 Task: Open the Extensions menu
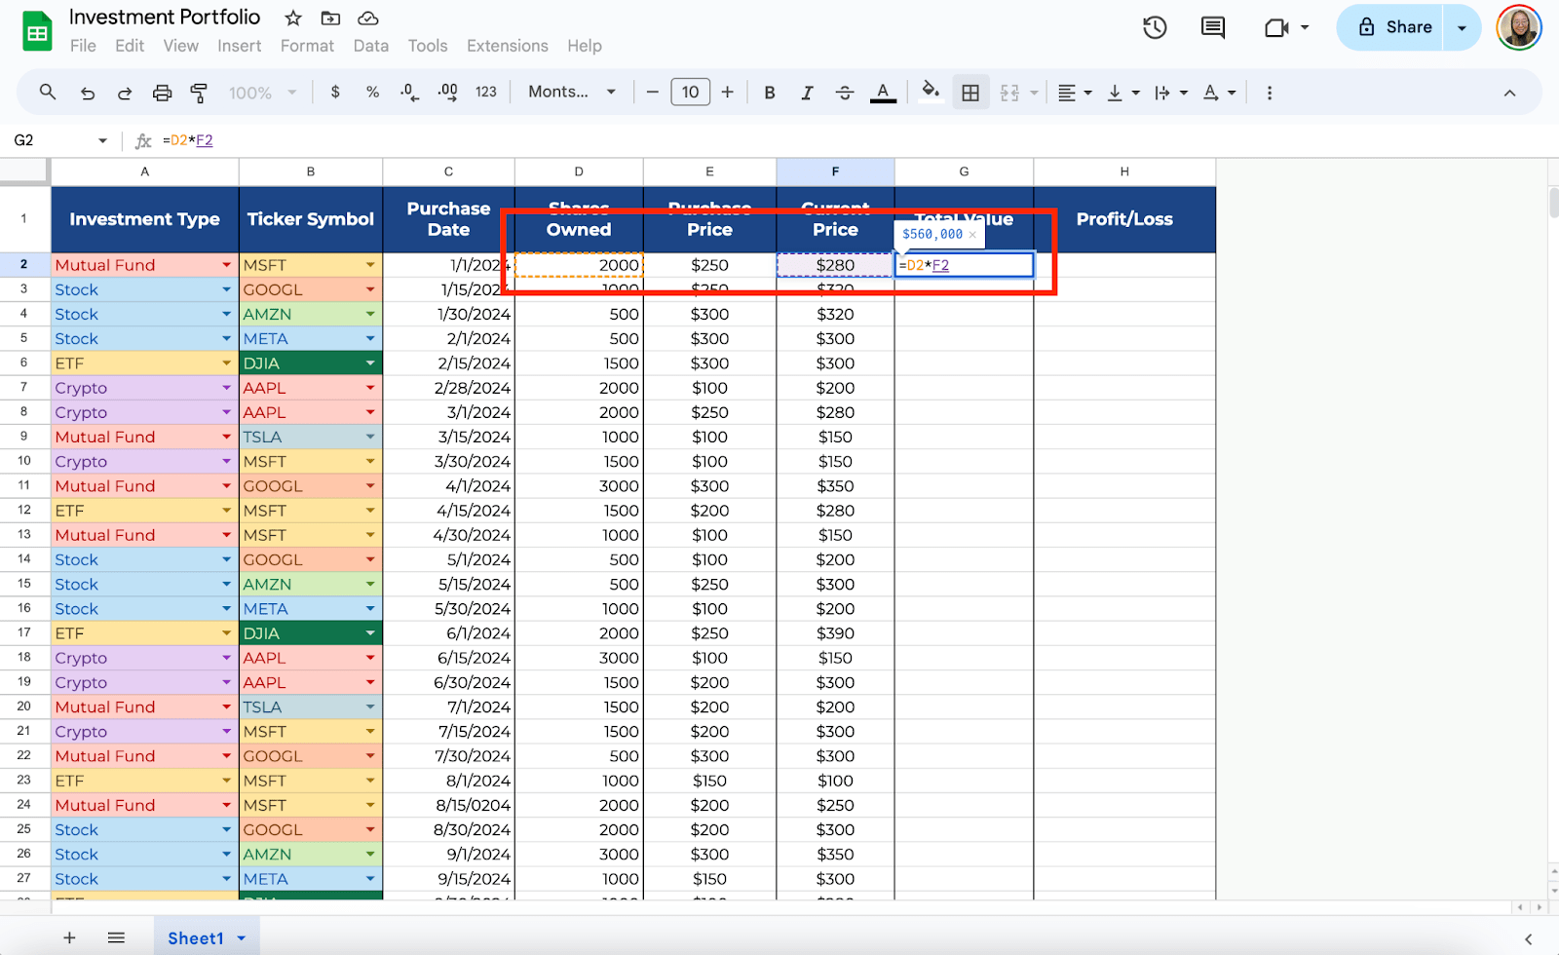pos(507,46)
